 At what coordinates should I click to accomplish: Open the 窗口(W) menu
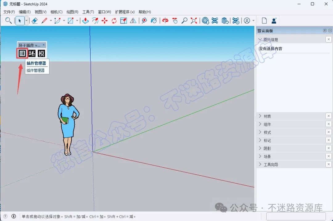[x=105, y=12]
